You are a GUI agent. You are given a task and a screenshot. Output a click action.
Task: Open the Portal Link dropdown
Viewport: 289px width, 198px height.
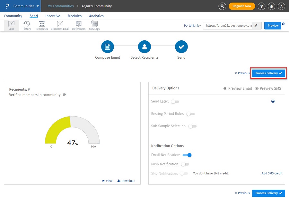click(x=193, y=26)
